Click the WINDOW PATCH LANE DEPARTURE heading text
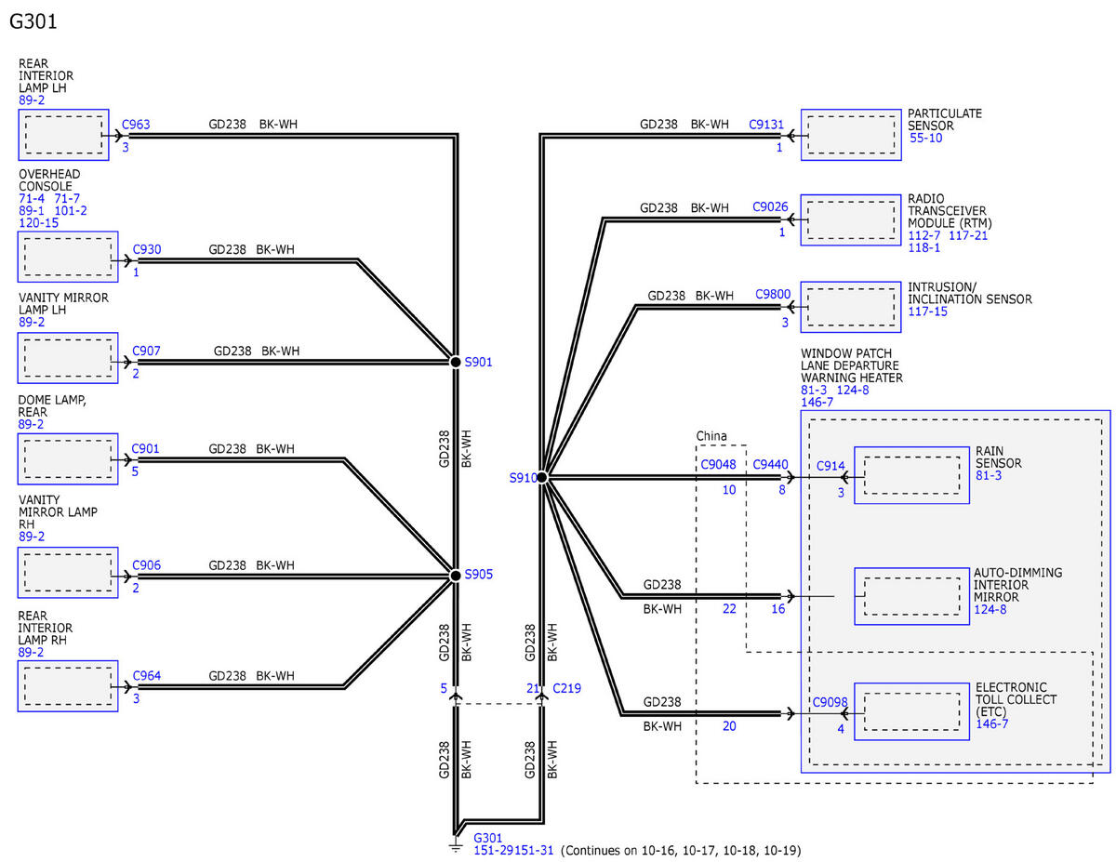Screen dimensions: 1116x862 coord(852,366)
